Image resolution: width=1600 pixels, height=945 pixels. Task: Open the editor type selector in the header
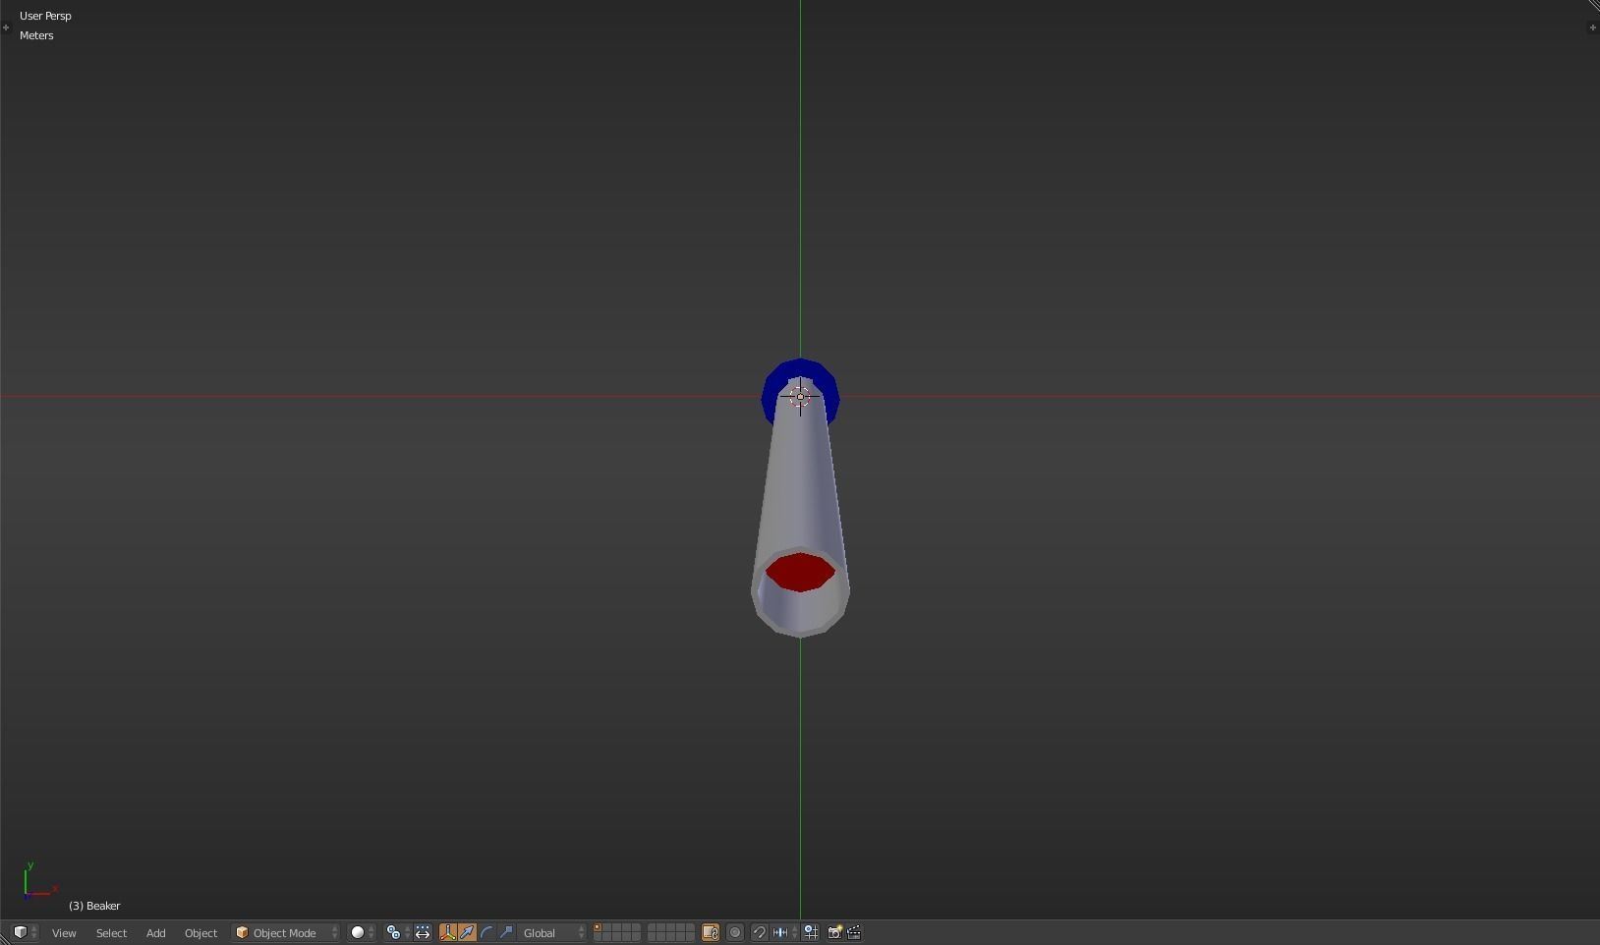25,932
